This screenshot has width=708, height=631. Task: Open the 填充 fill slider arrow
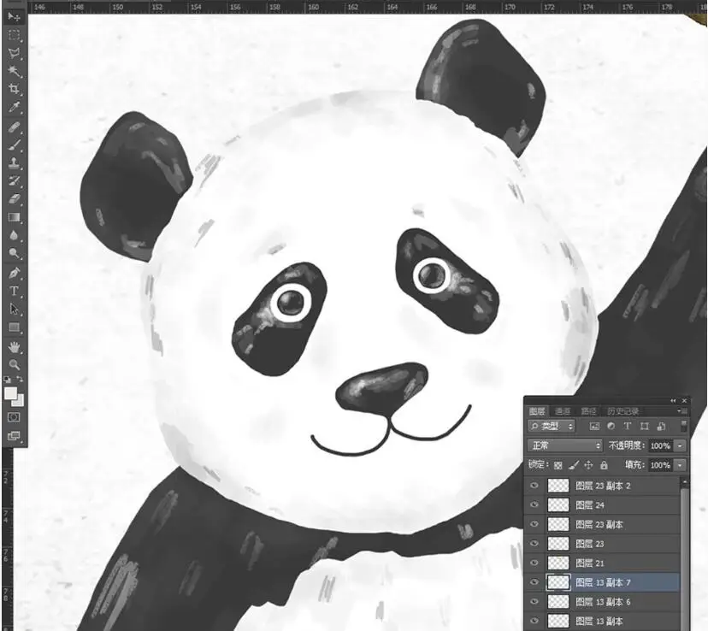click(680, 465)
